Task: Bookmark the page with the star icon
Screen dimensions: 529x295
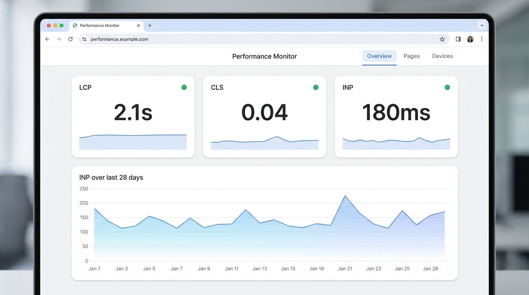Action: pyautogui.click(x=442, y=39)
